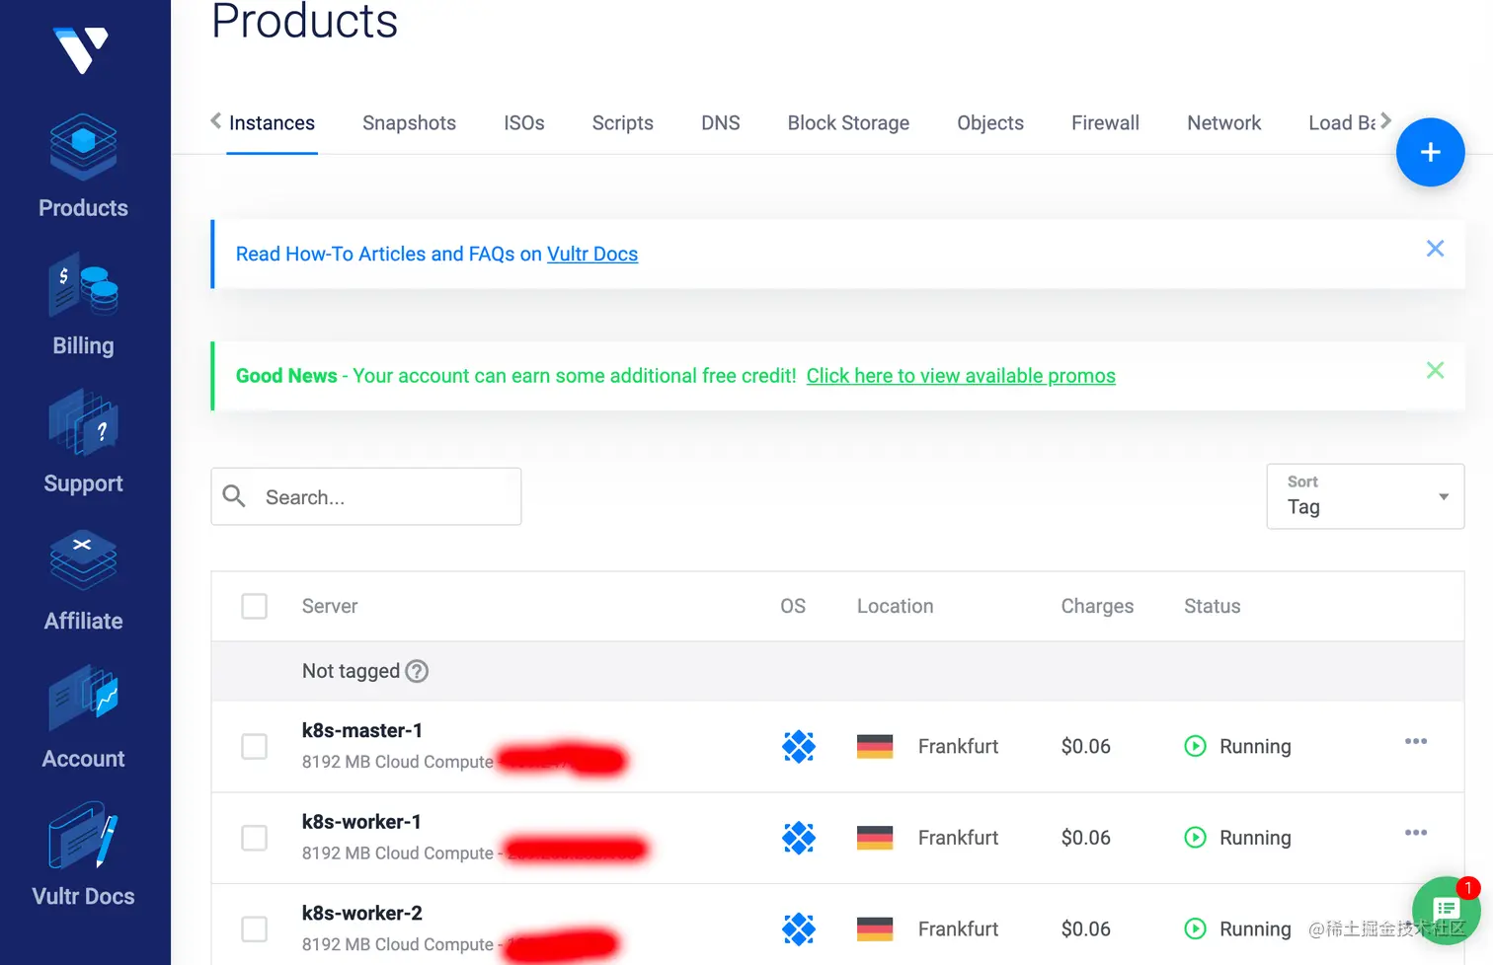Click the running status icon for k8s-worker-1
The height and width of the screenshot is (965, 1493).
point(1195,838)
